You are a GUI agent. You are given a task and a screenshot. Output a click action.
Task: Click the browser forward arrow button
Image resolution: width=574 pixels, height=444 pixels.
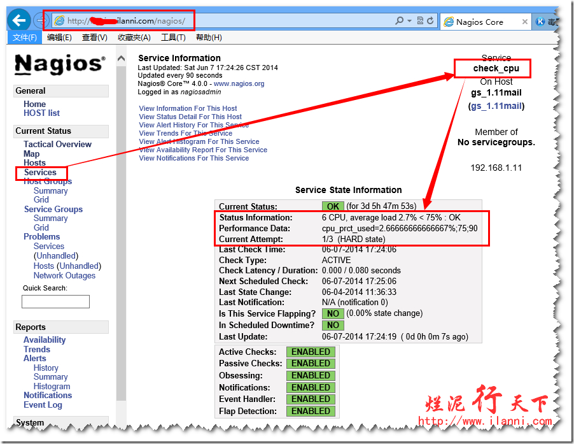pyautogui.click(x=41, y=20)
